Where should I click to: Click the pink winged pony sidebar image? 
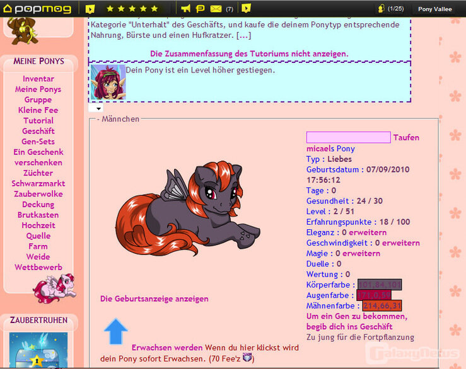click(x=55, y=288)
